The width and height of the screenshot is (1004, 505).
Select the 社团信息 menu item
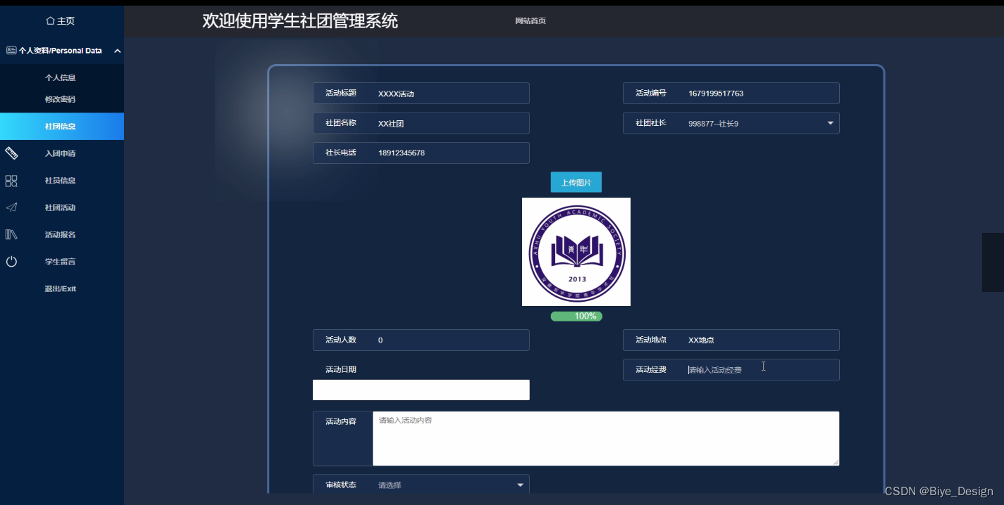[x=62, y=127]
